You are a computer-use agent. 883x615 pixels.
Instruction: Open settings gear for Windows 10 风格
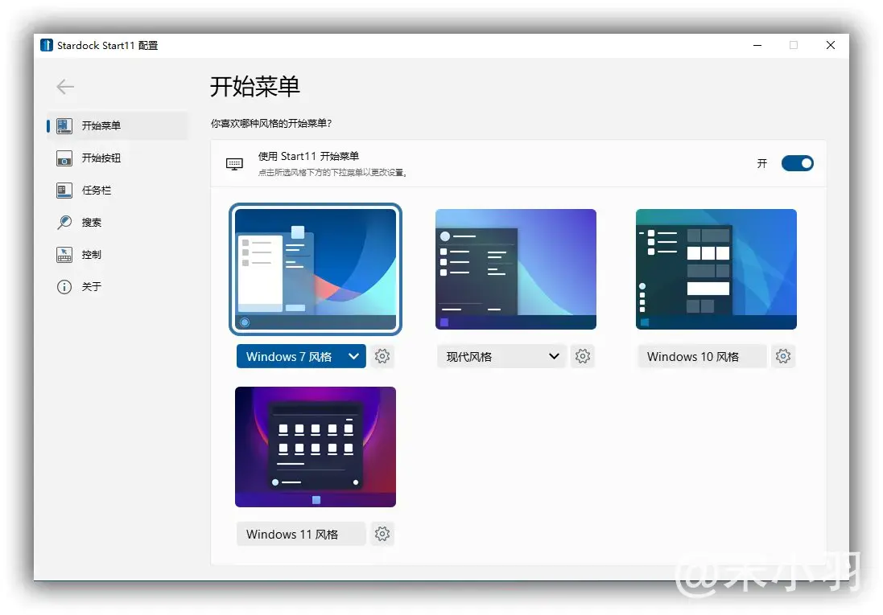tap(782, 356)
